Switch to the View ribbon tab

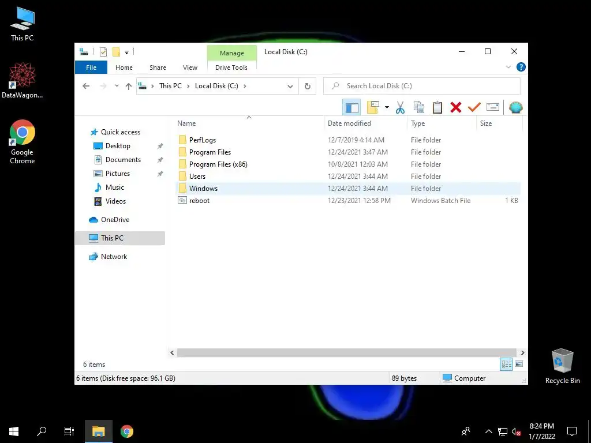click(190, 67)
